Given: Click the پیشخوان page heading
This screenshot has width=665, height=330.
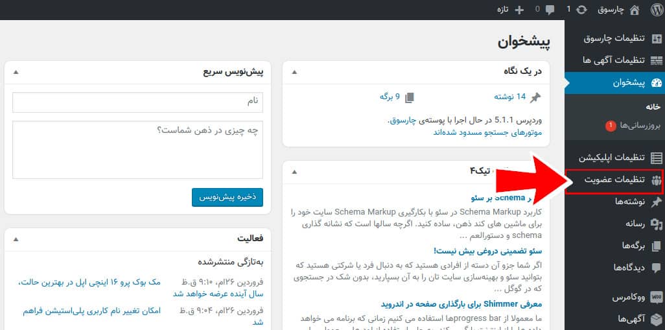Looking at the screenshot, I should (x=524, y=42).
